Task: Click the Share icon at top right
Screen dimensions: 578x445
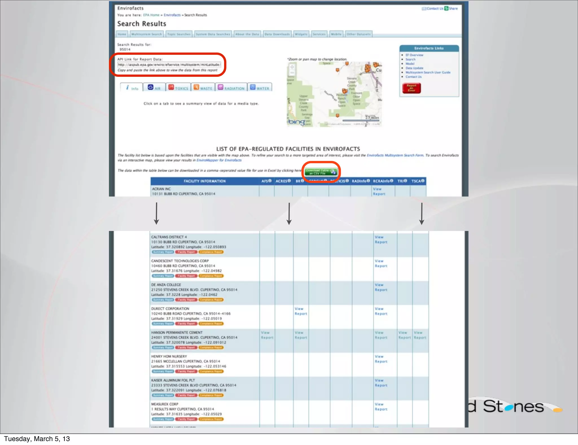Action: [446, 8]
